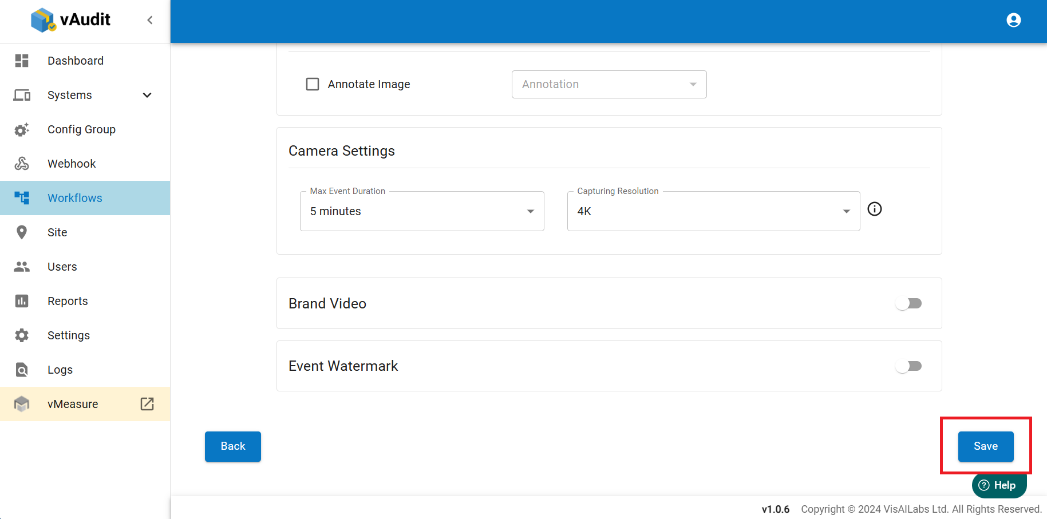Click the vMeasure external link icon
The width and height of the screenshot is (1047, 519).
tap(147, 404)
